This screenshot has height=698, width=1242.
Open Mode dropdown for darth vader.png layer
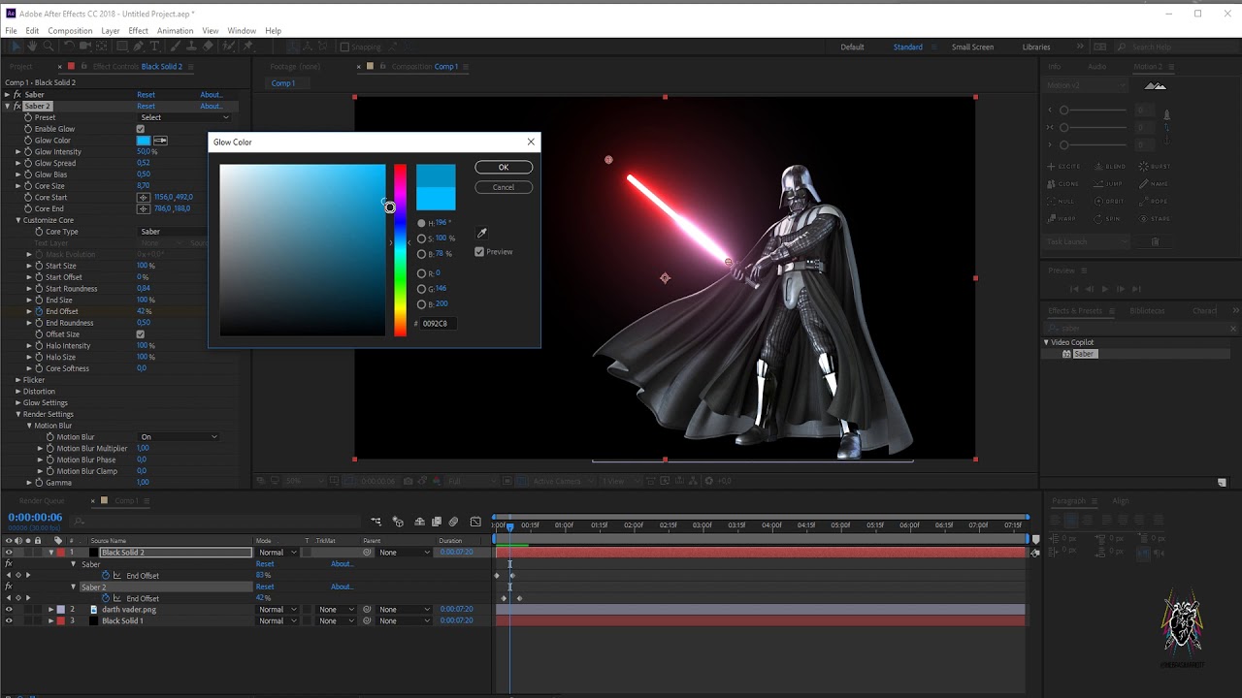278,610
